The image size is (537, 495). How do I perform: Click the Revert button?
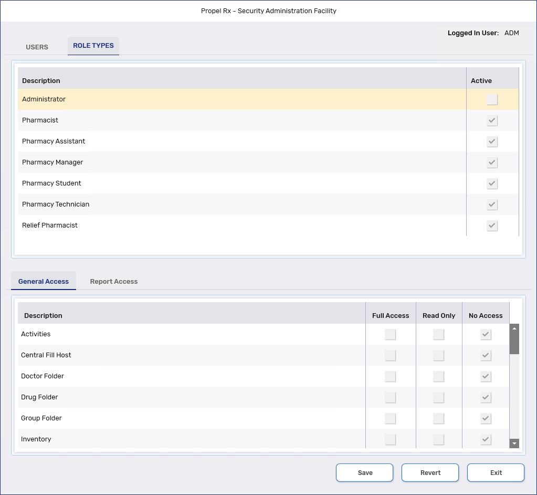[430, 472]
